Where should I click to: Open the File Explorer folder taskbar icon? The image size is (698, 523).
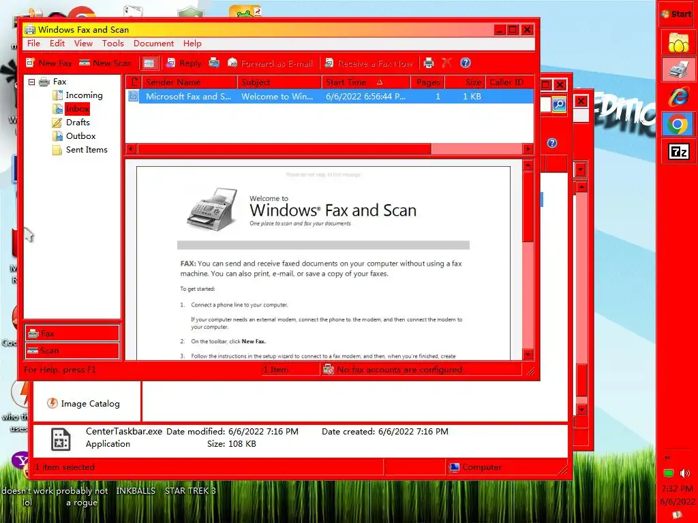tap(678, 43)
